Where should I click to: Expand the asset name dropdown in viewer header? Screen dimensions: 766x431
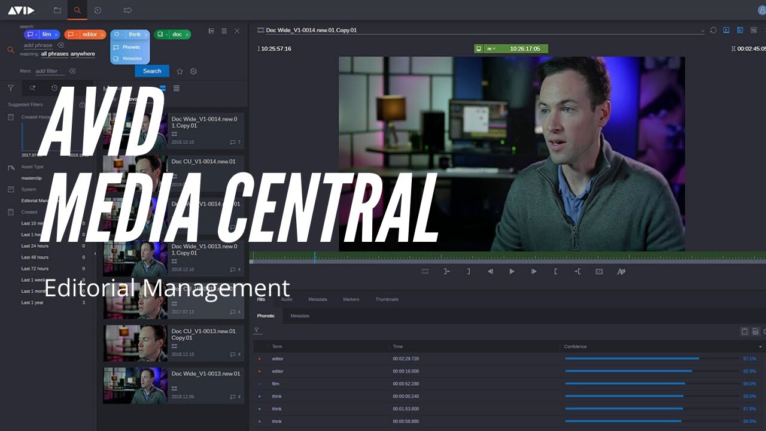coord(703,31)
